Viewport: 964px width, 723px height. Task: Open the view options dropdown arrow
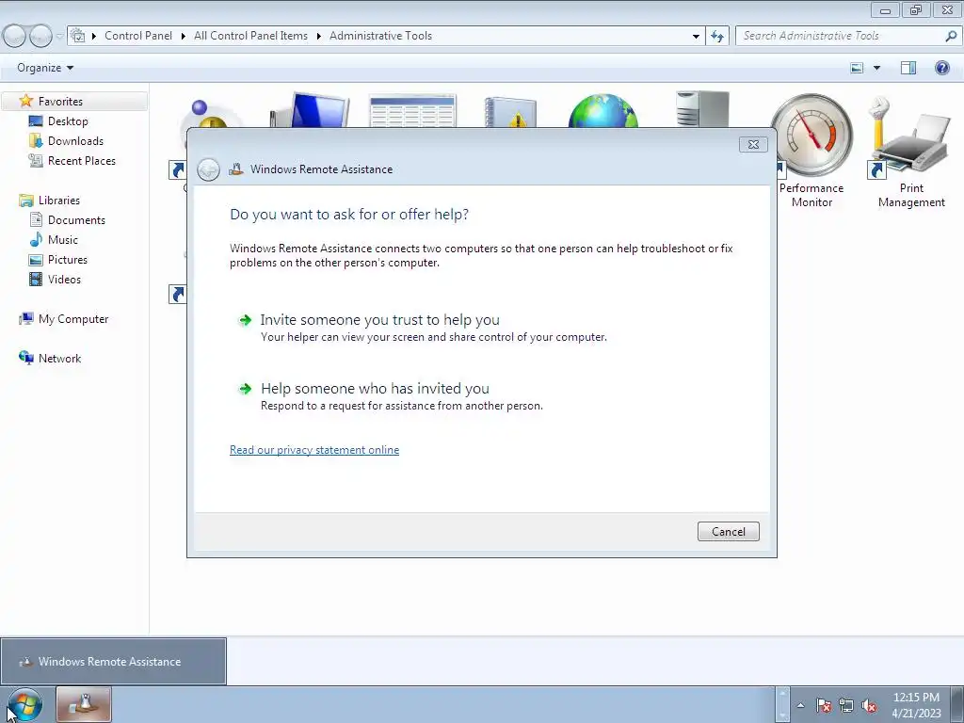(876, 68)
